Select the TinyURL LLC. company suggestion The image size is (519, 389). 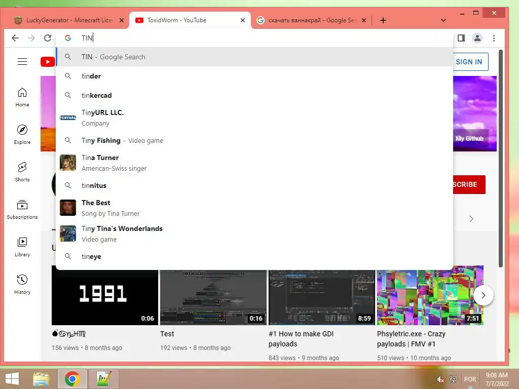(x=254, y=118)
